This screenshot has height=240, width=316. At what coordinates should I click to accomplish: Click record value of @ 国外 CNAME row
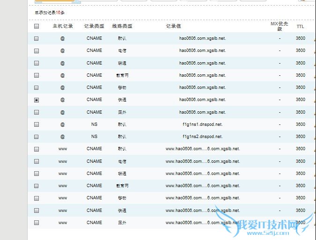pyautogui.click(x=202, y=112)
